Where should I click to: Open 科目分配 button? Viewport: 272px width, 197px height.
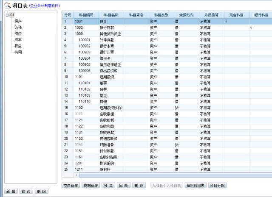coord(217,186)
